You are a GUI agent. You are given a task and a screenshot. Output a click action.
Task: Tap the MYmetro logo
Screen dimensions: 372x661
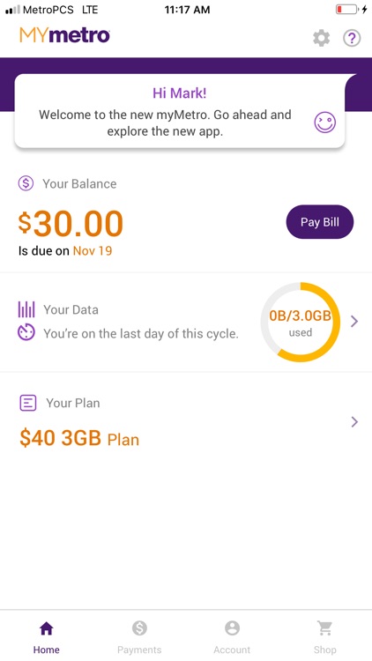click(x=64, y=35)
